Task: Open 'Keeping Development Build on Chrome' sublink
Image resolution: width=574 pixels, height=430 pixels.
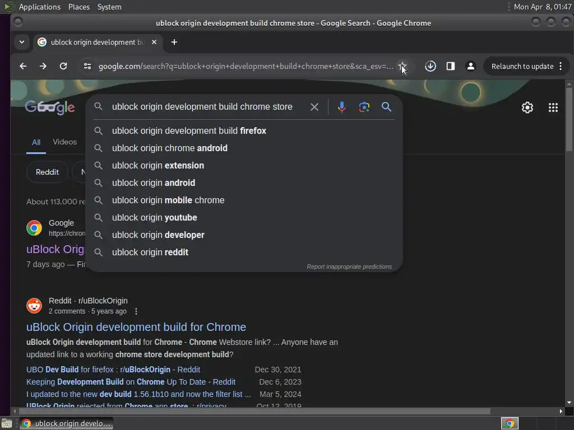Action: click(131, 382)
